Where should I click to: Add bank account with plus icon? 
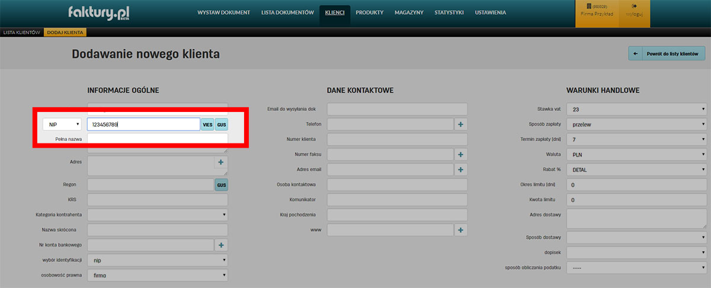click(220, 245)
